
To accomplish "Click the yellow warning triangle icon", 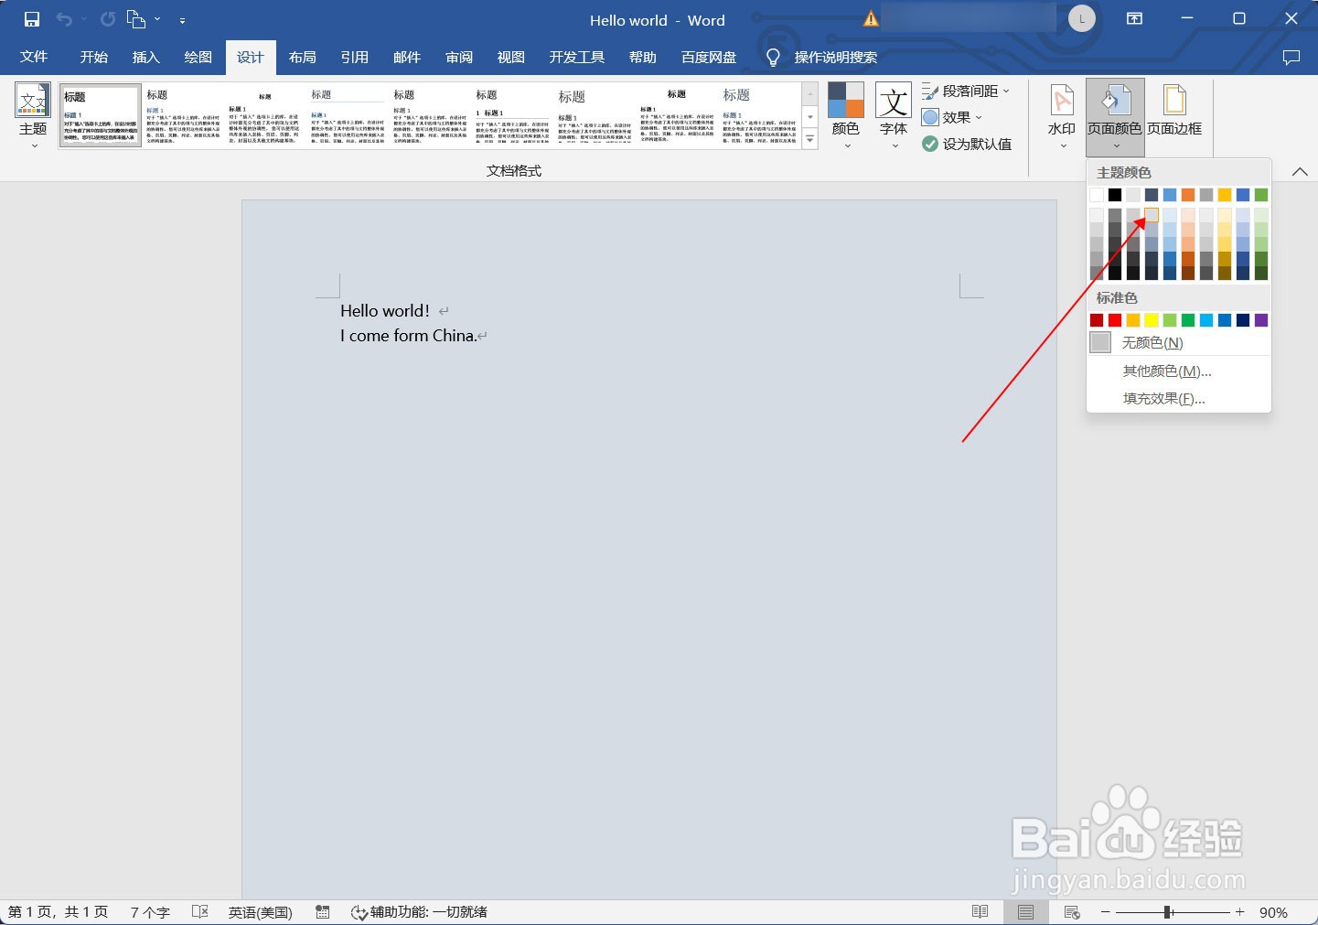I will coord(871,19).
